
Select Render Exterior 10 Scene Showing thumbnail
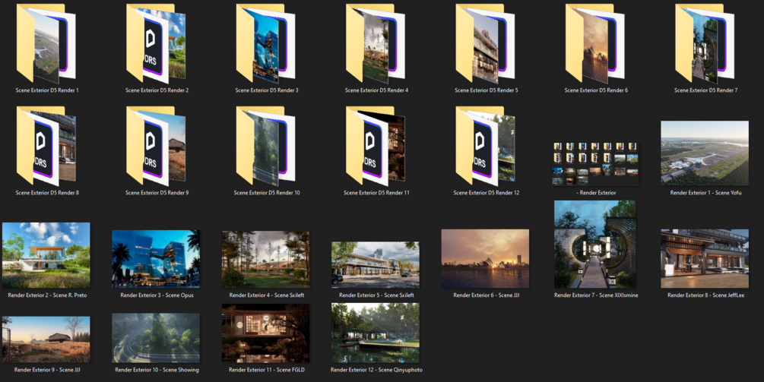[x=156, y=338]
